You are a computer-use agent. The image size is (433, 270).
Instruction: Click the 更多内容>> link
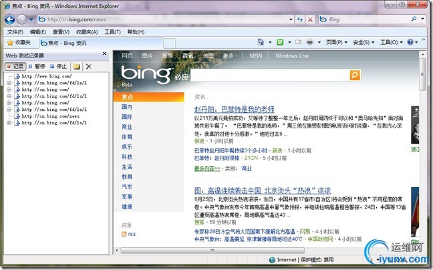207,168
